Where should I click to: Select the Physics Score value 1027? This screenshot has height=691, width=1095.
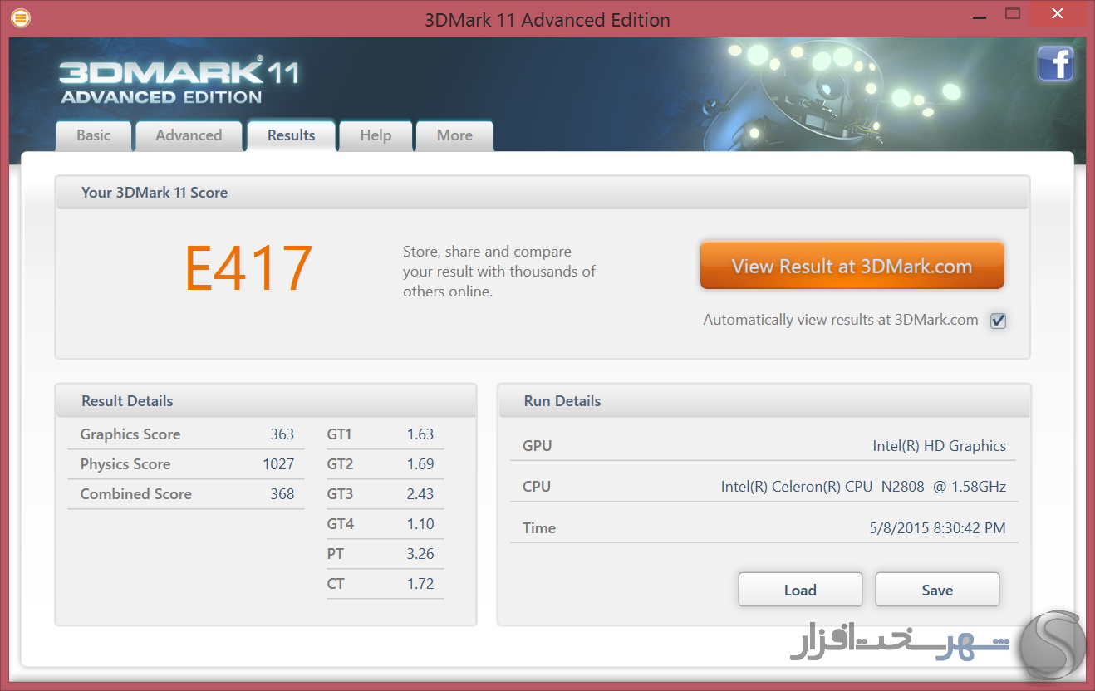click(278, 464)
